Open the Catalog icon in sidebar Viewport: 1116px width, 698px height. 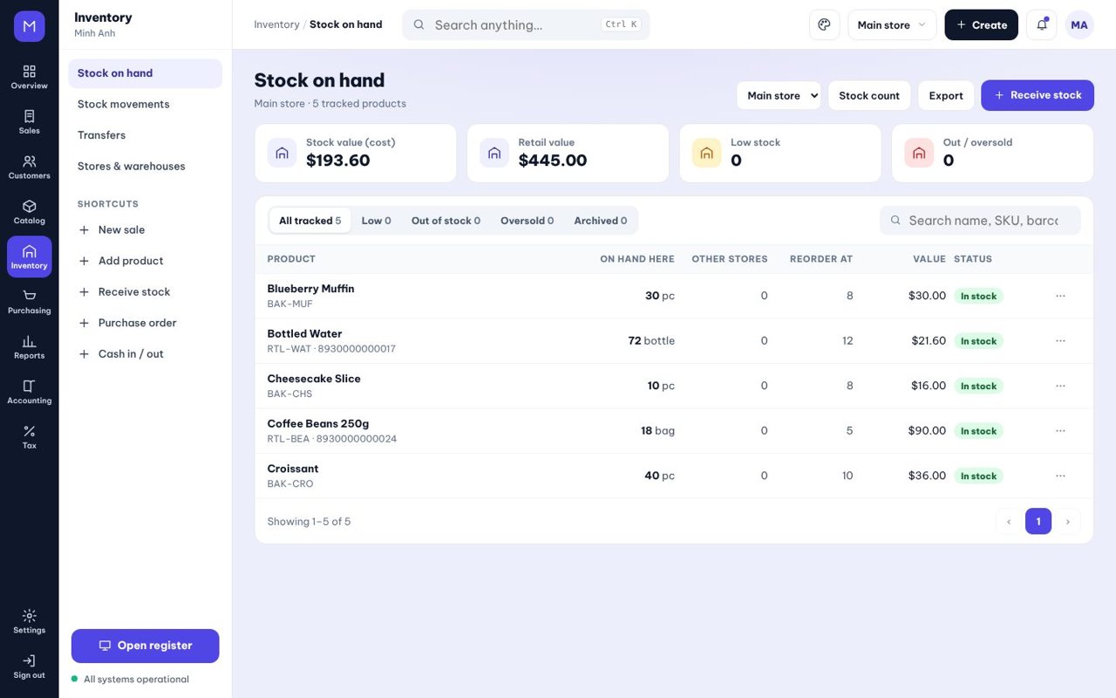pyautogui.click(x=29, y=212)
